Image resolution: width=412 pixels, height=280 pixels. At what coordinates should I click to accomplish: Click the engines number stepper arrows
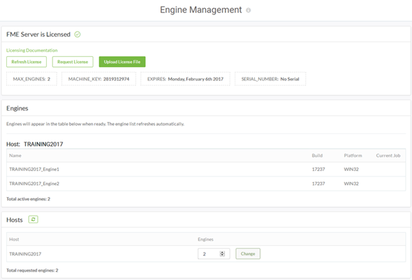(222, 254)
